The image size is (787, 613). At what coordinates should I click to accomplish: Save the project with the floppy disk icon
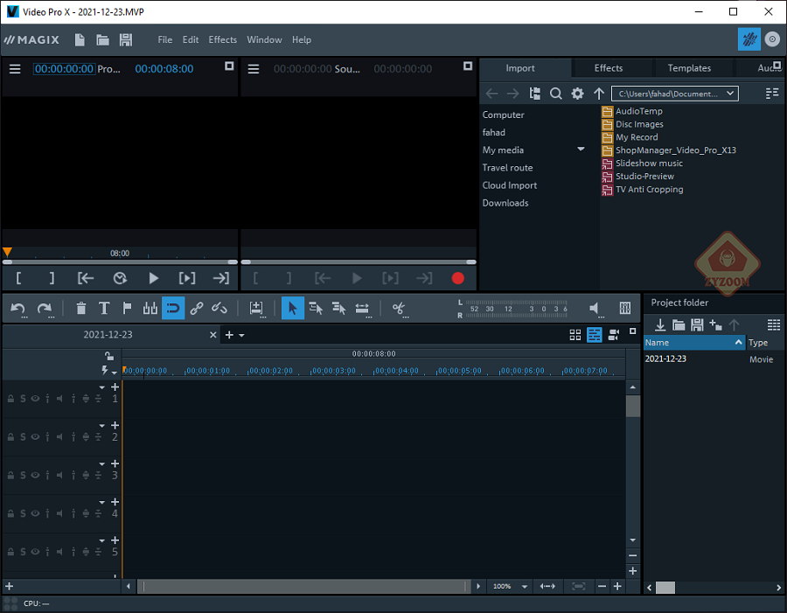coord(125,39)
